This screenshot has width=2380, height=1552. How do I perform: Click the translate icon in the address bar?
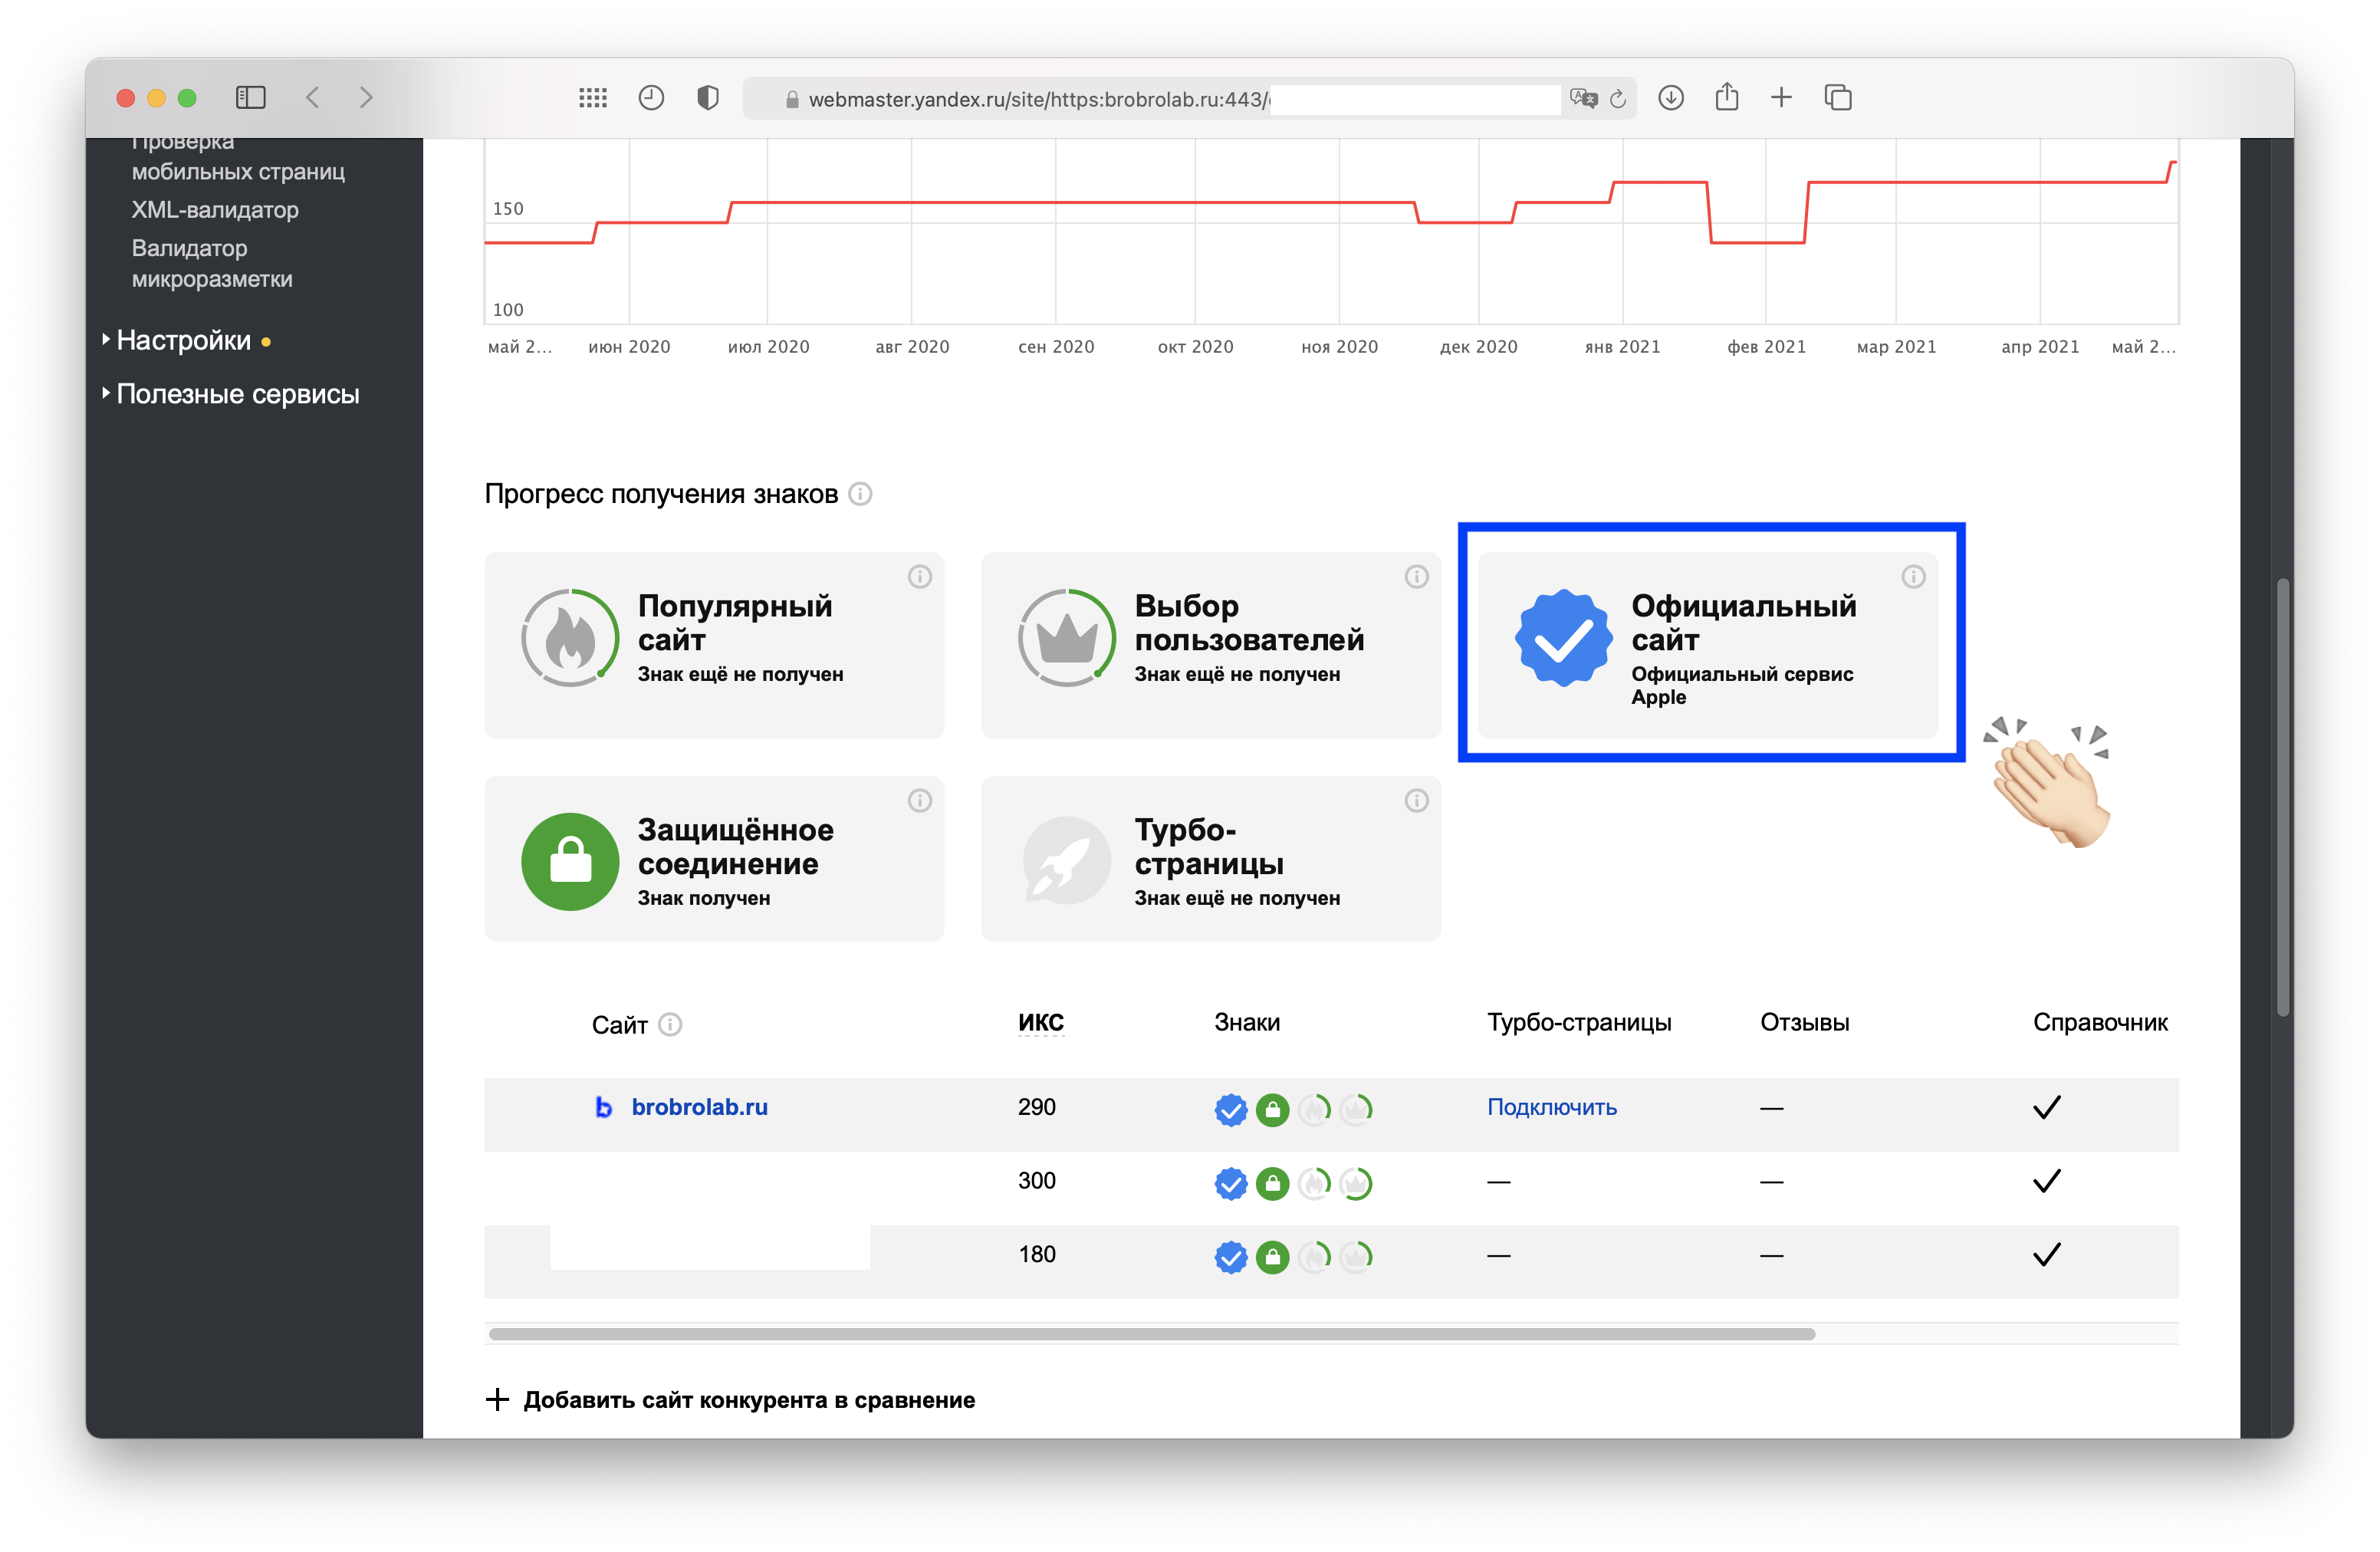[x=1583, y=98]
